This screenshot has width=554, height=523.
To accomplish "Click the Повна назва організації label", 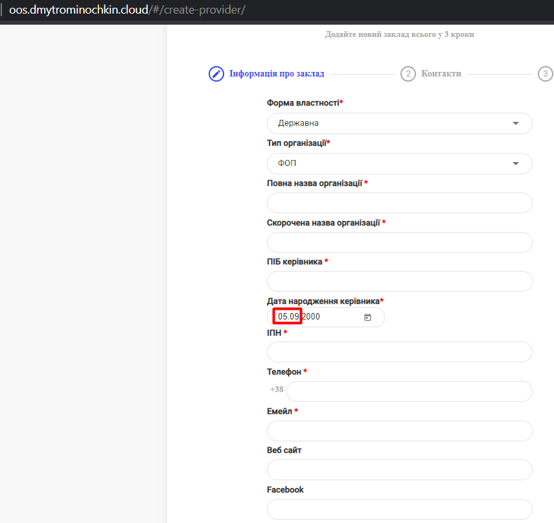I will [317, 183].
